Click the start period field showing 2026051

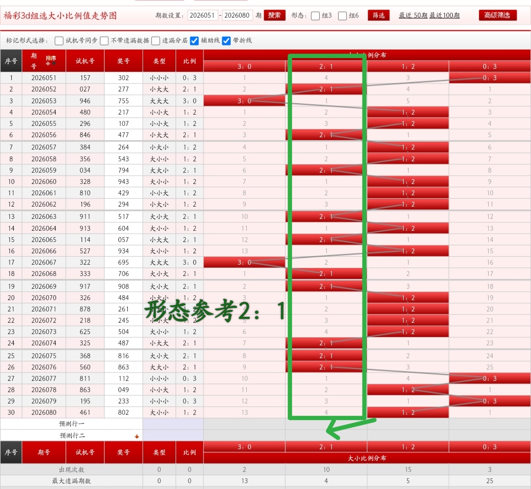[203, 15]
